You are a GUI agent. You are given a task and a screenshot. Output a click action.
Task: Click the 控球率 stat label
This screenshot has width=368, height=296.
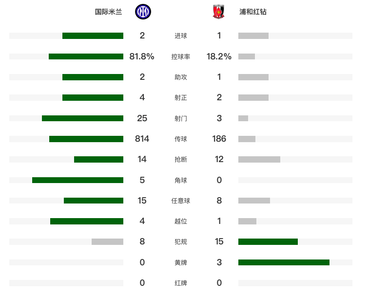pos(181,56)
